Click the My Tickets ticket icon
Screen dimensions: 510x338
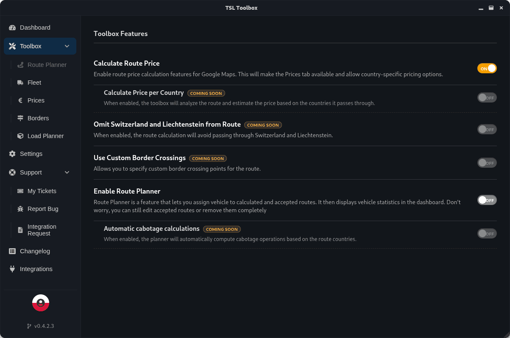[x=20, y=191]
